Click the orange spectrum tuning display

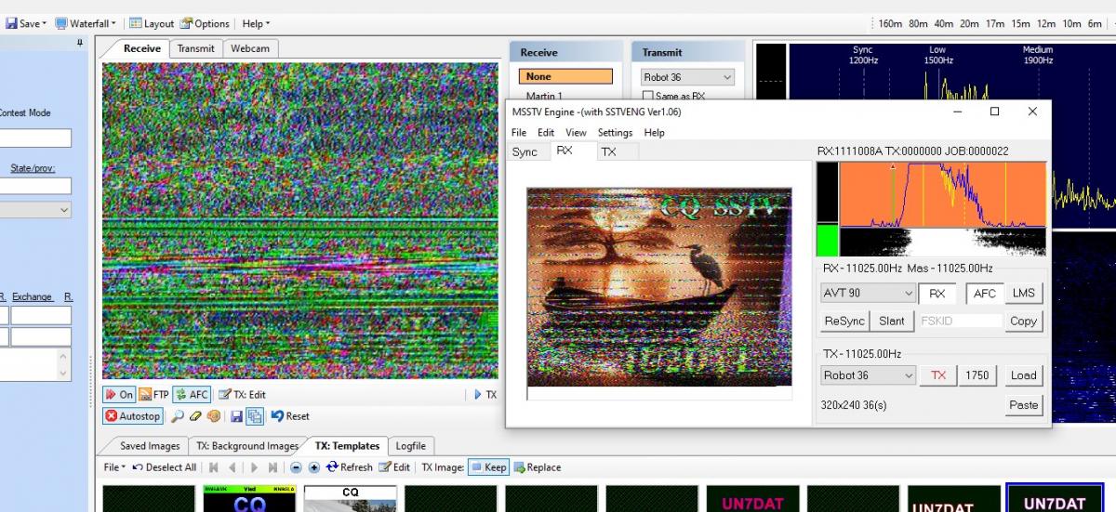(942, 195)
